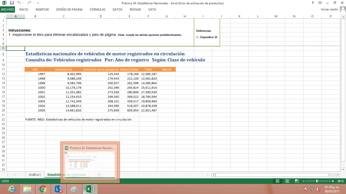Open the ARCHIVO file menu

click(7, 10)
